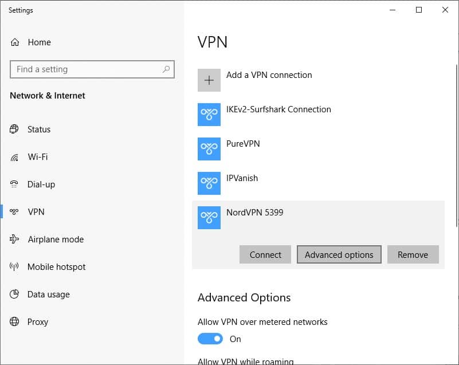This screenshot has height=365, width=459.
Task: Open Mobile hotspot settings
Action: [56, 267]
